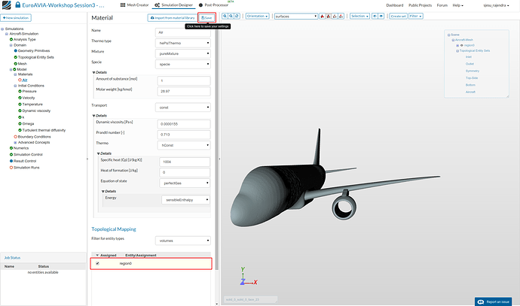
Task: Click the SimScale logo icon
Action: click(6, 5)
